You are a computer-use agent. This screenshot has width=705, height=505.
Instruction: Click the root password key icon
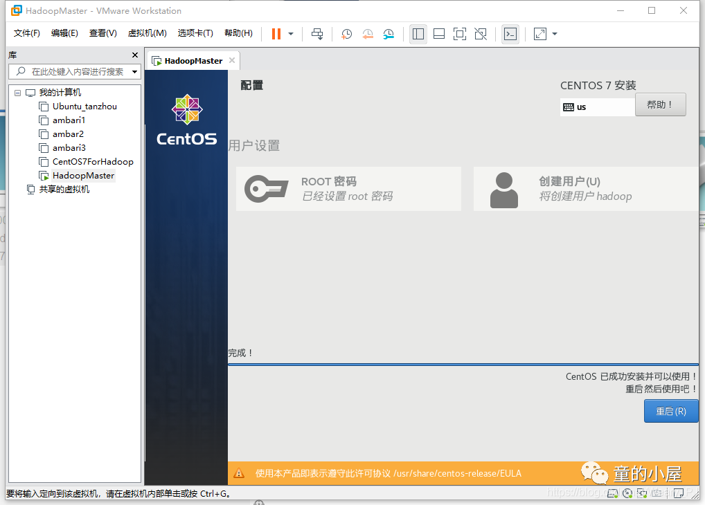(266, 189)
